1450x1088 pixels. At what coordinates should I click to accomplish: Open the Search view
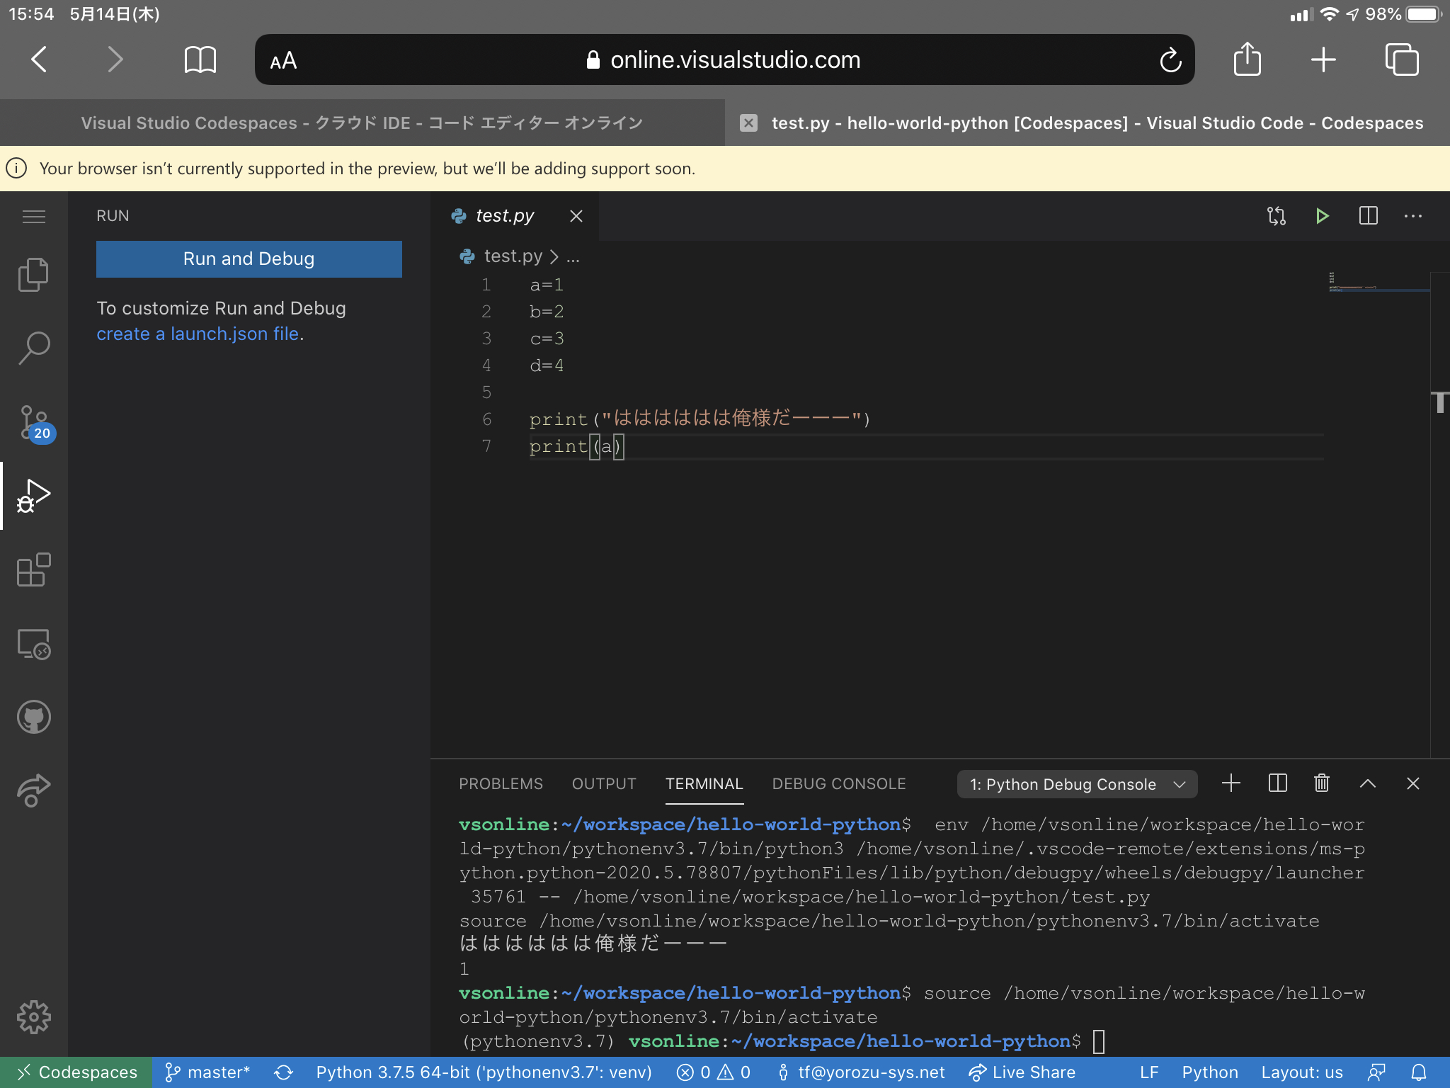[33, 348]
